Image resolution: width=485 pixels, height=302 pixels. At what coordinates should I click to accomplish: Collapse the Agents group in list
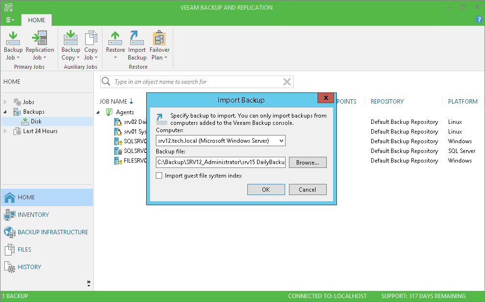(x=98, y=112)
